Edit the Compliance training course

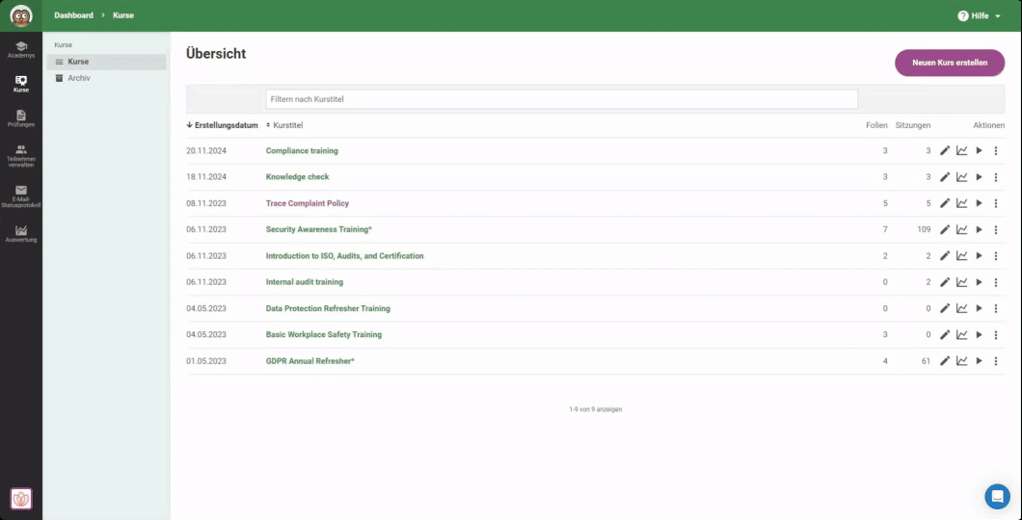click(x=945, y=151)
